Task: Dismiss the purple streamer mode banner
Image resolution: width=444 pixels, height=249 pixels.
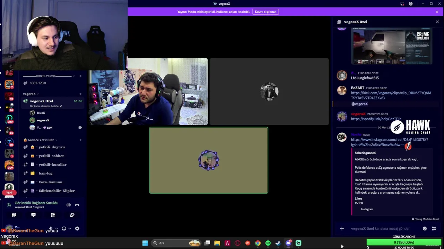Action: 437,12
